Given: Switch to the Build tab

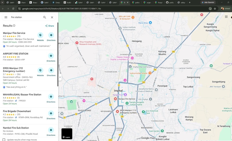Looking at the screenshot, I should click(x=67, y=2).
